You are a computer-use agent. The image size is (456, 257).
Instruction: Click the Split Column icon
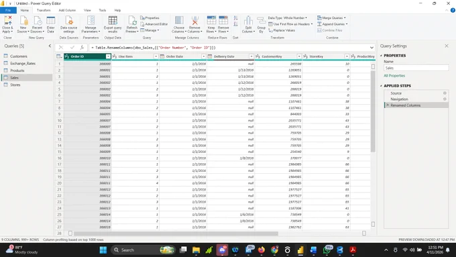click(x=248, y=21)
